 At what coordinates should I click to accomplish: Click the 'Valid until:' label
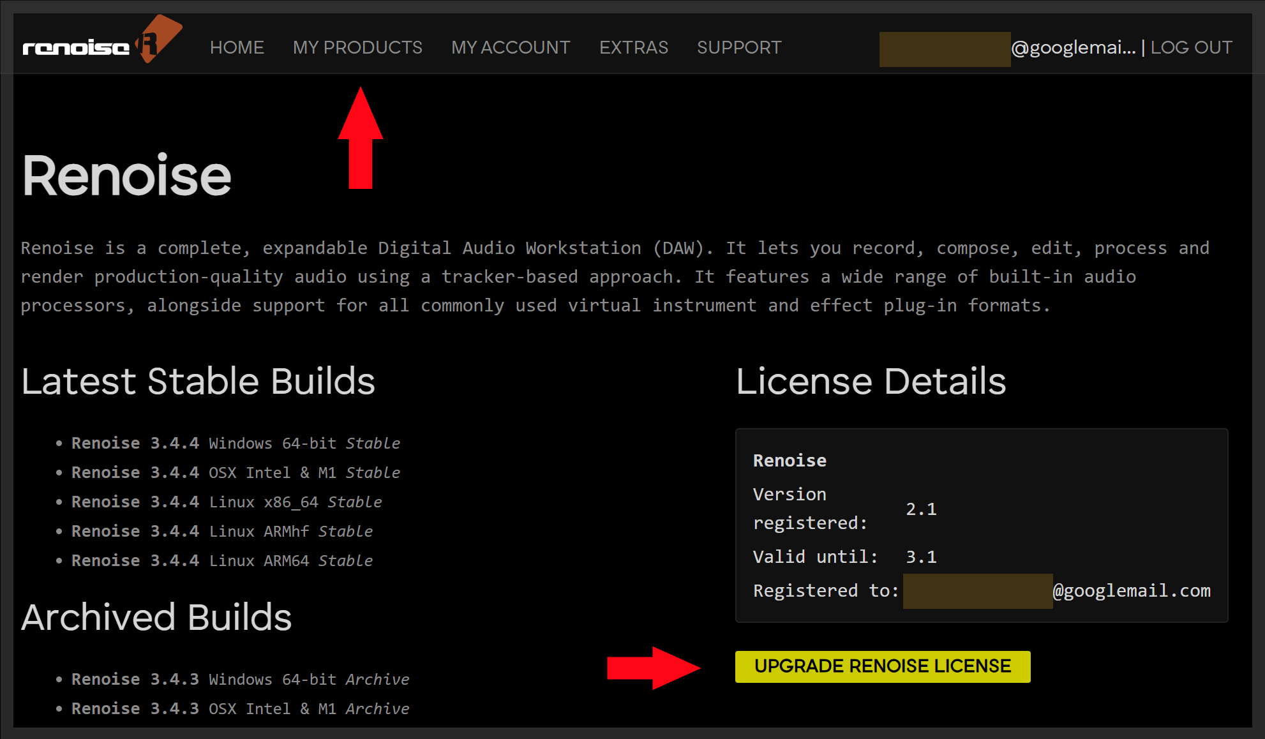point(816,556)
